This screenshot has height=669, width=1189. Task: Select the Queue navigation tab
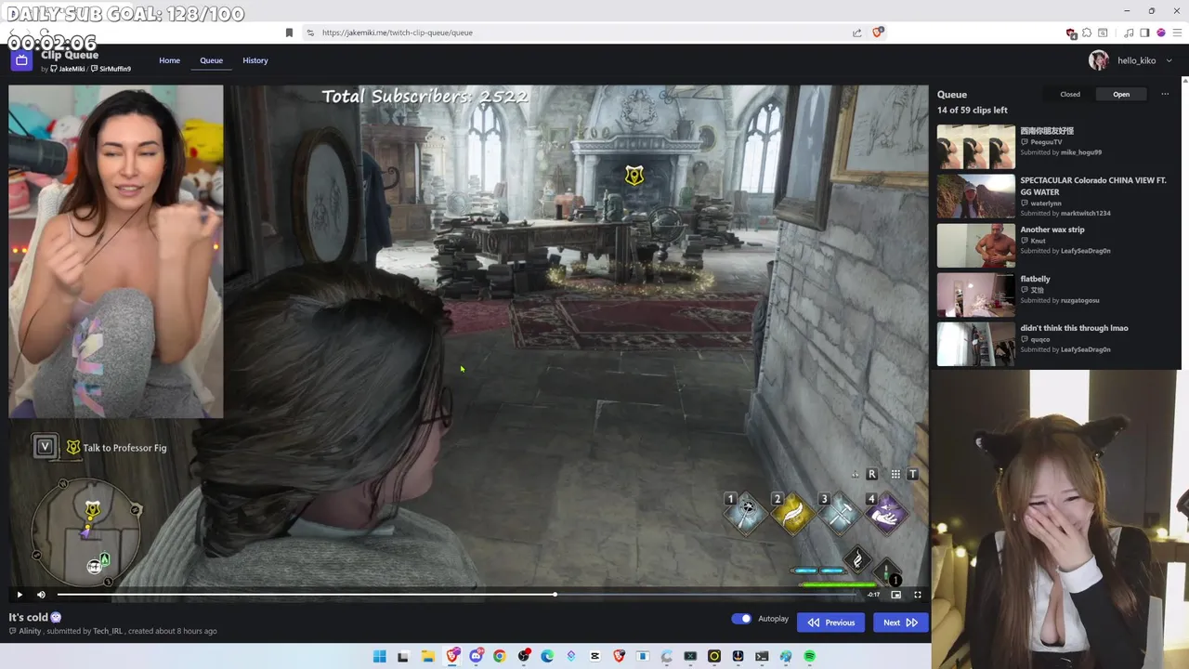pyautogui.click(x=211, y=60)
